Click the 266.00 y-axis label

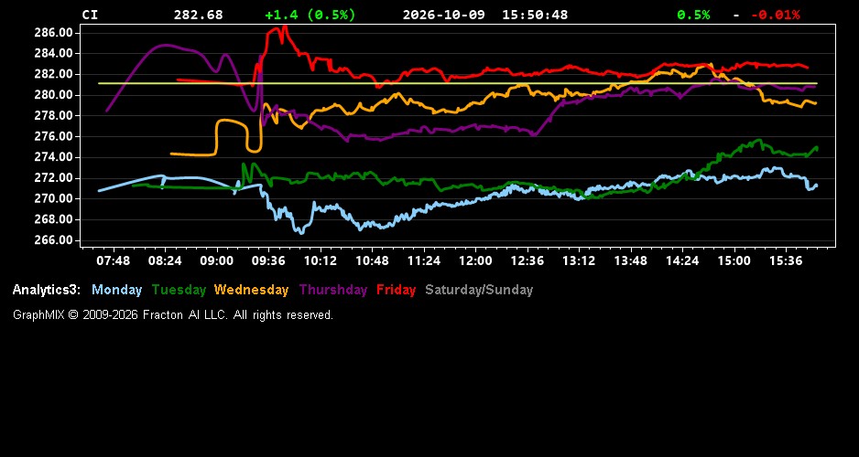(54, 240)
